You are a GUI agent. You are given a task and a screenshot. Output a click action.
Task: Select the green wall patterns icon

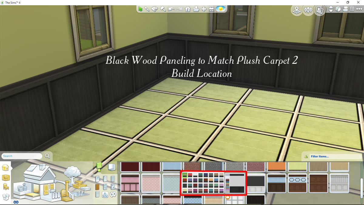point(99,167)
